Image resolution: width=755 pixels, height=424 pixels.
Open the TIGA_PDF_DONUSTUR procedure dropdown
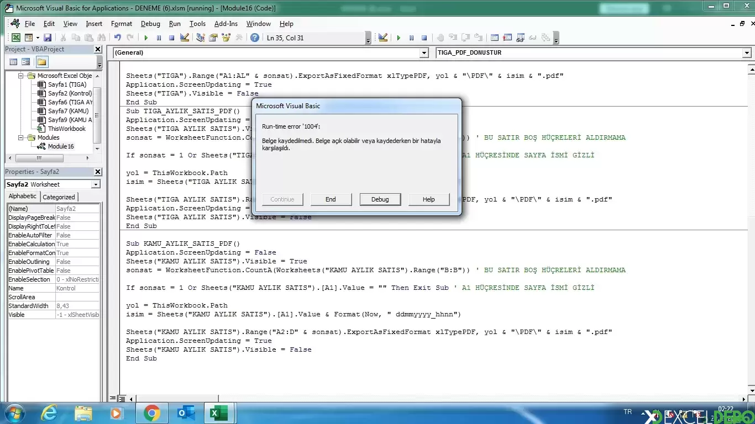click(x=747, y=53)
